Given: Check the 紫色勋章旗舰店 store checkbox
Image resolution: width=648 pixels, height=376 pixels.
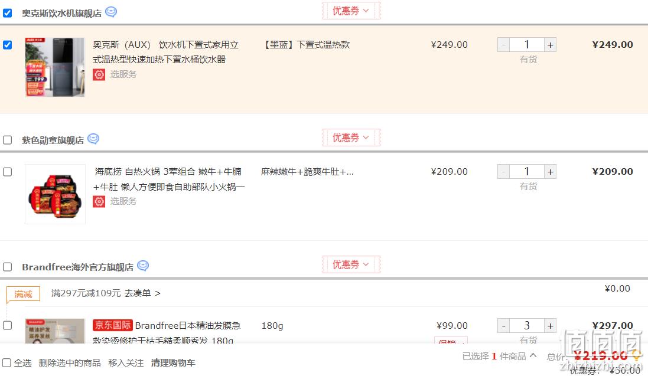Looking at the screenshot, I should tap(8, 140).
